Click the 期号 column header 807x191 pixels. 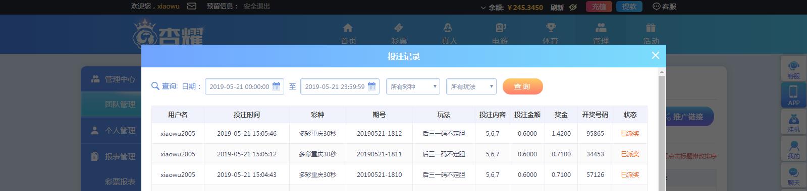tap(379, 115)
